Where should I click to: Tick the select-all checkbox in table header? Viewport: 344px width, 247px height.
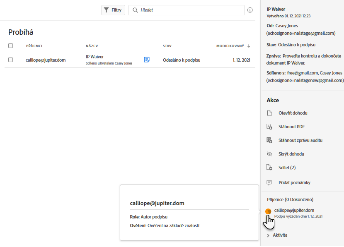coord(10,46)
